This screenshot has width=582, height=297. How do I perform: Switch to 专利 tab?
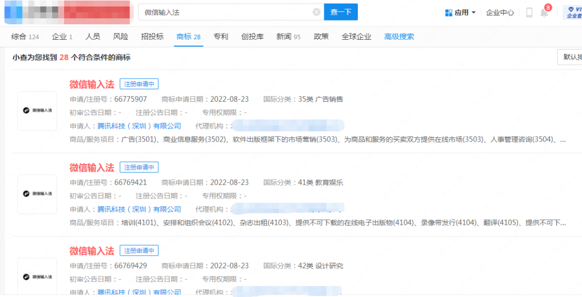coord(221,37)
